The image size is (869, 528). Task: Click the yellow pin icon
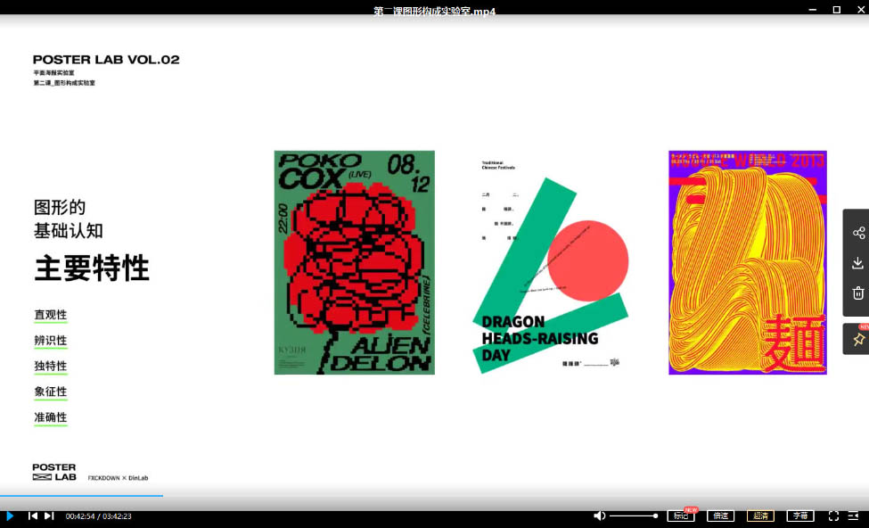(x=858, y=339)
